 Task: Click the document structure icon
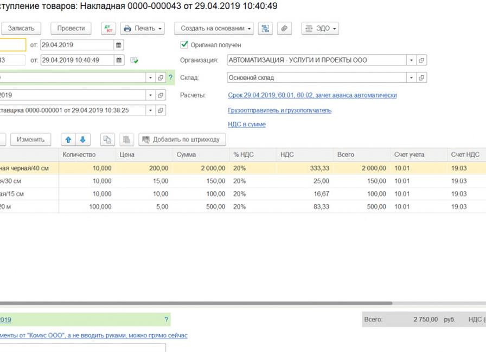coord(265,29)
